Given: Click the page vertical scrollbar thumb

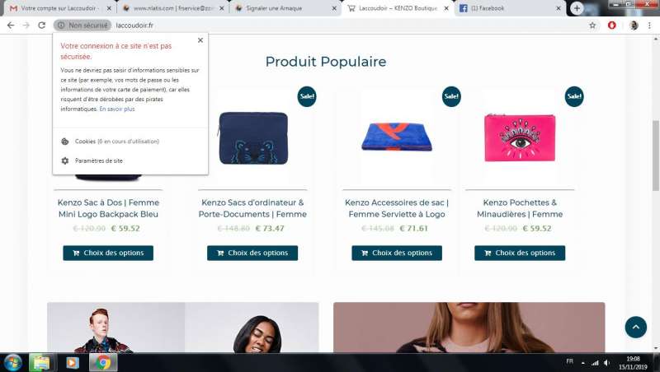Looking at the screenshot, I should coord(656,156).
